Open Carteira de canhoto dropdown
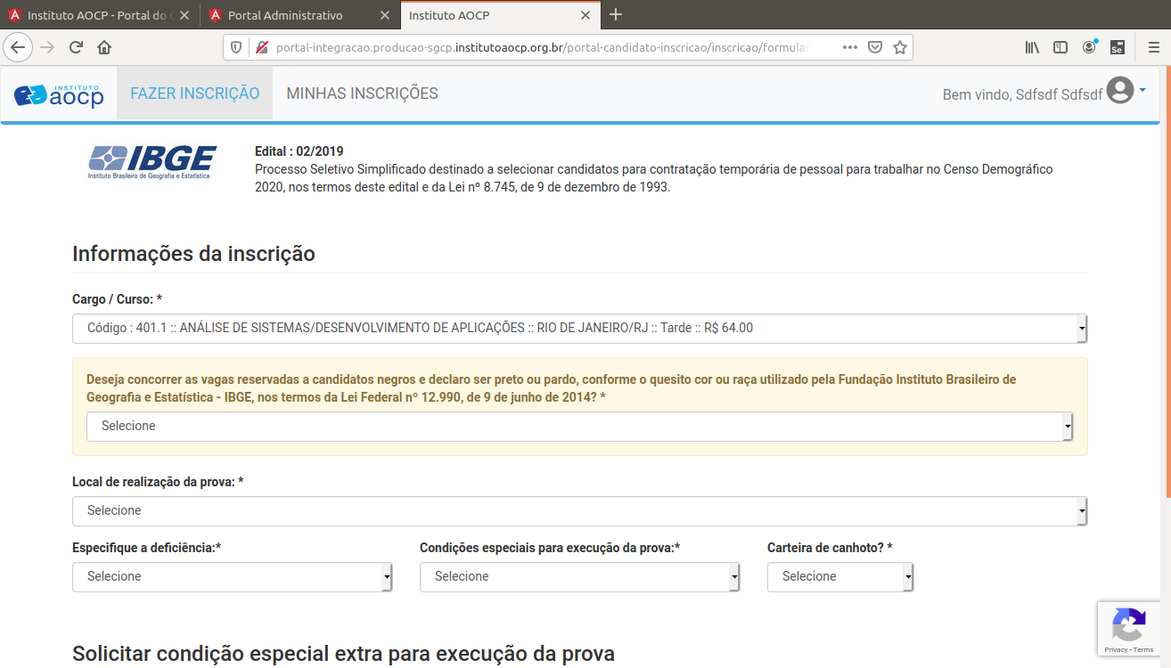This screenshot has width=1171, height=668. (840, 576)
